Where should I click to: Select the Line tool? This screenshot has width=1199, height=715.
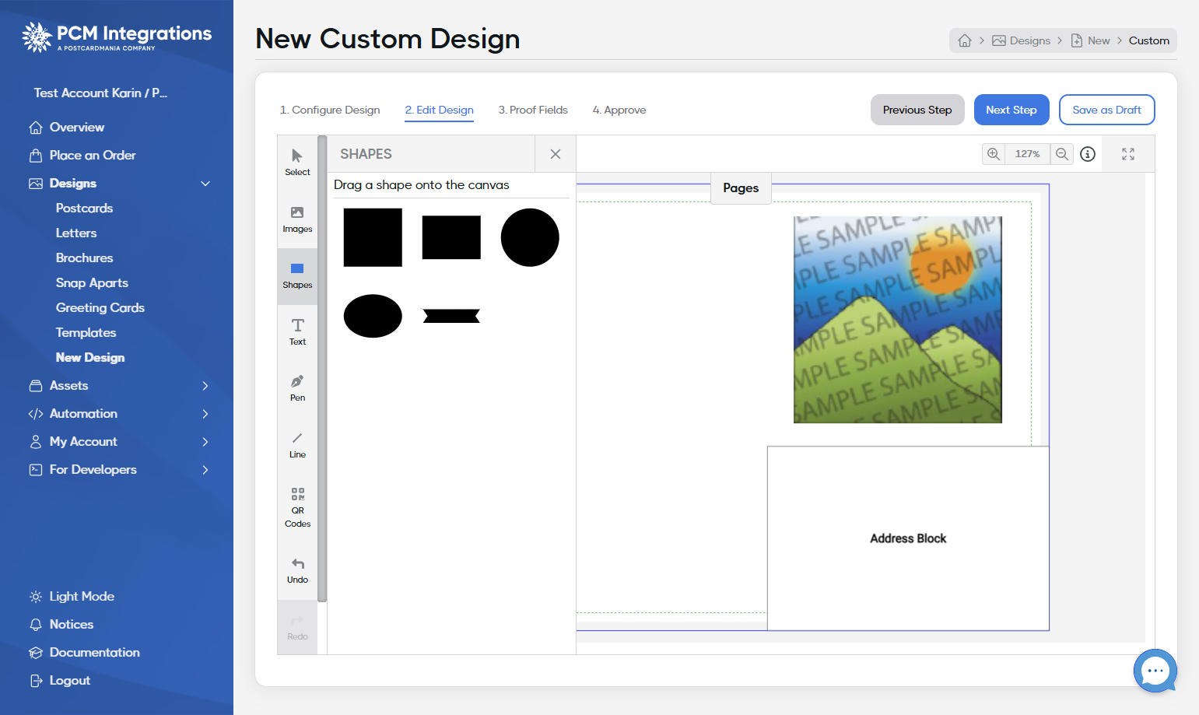[x=297, y=445]
